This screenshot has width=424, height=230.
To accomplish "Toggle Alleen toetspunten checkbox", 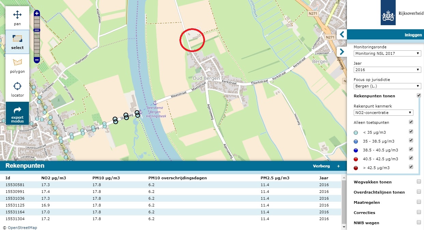I will 411,122.
